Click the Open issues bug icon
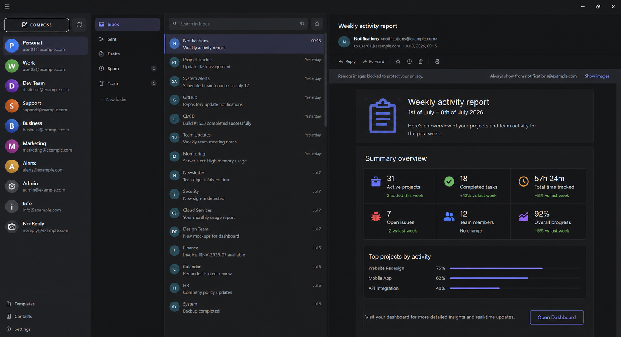The width and height of the screenshot is (621, 337). pos(376,217)
